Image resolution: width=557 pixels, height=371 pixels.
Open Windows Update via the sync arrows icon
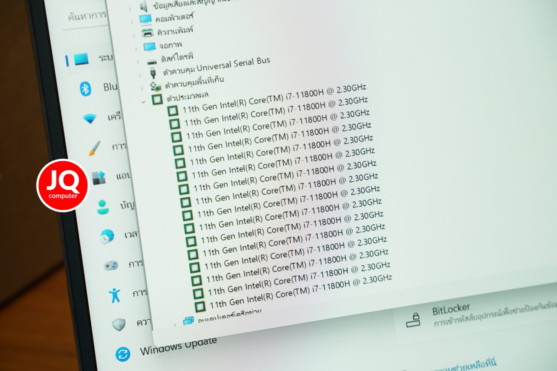pyautogui.click(x=123, y=354)
